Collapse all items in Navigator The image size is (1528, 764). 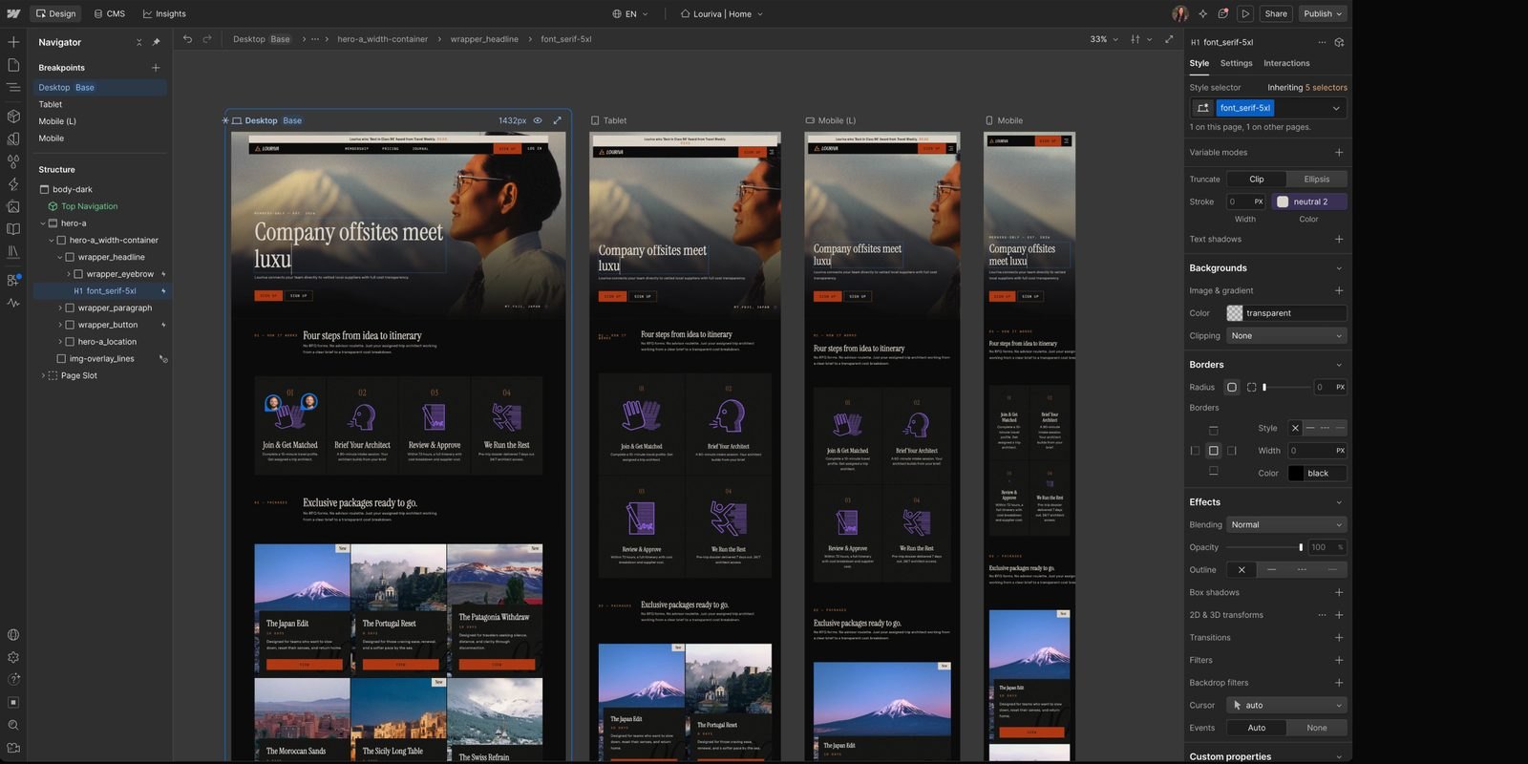[138, 42]
